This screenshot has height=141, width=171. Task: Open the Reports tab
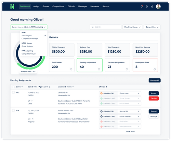[x=106, y=7]
